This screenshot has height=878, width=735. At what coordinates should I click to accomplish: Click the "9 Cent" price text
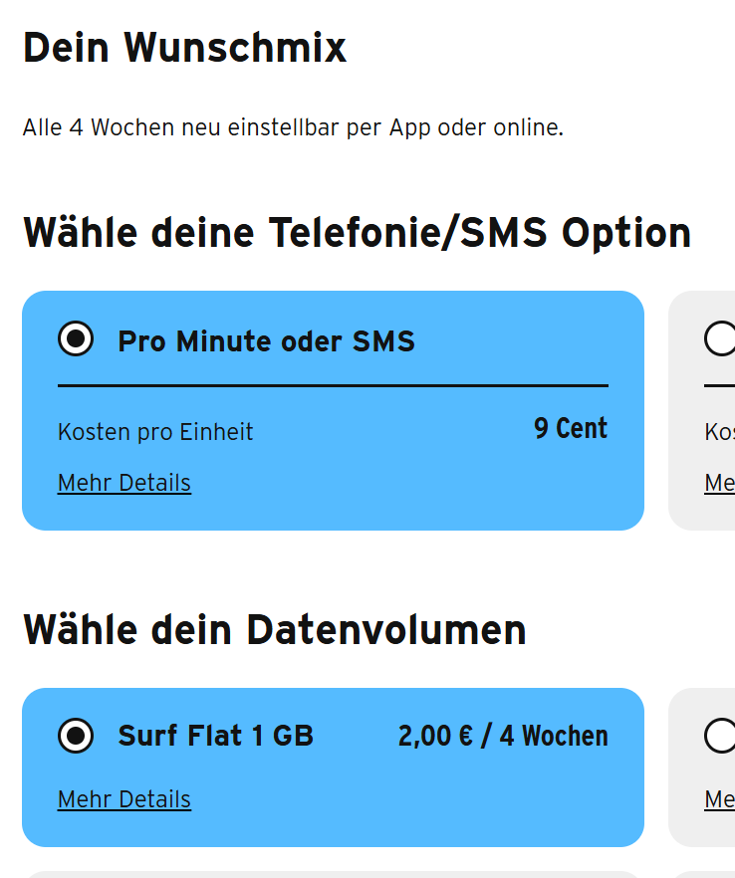tap(571, 428)
